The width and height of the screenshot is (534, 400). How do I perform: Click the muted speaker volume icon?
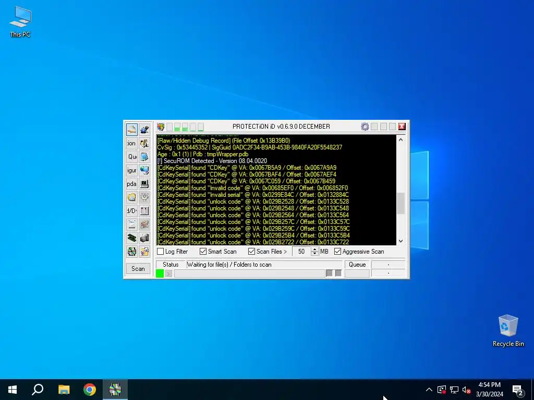tap(467, 390)
